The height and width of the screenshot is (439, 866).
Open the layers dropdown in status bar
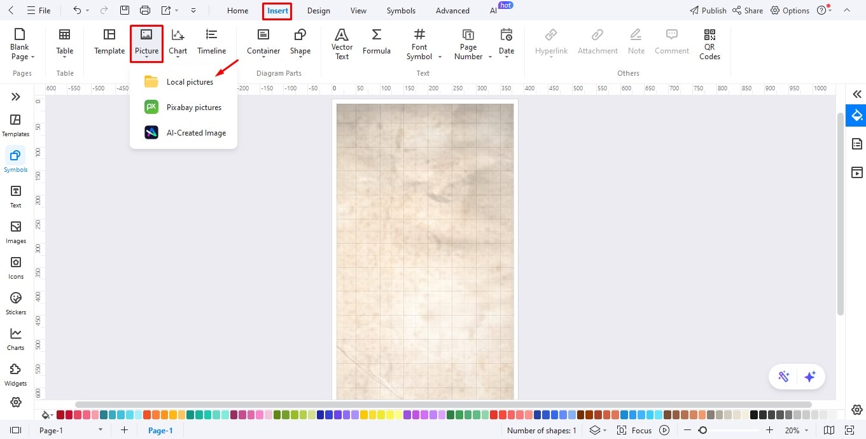(597, 430)
